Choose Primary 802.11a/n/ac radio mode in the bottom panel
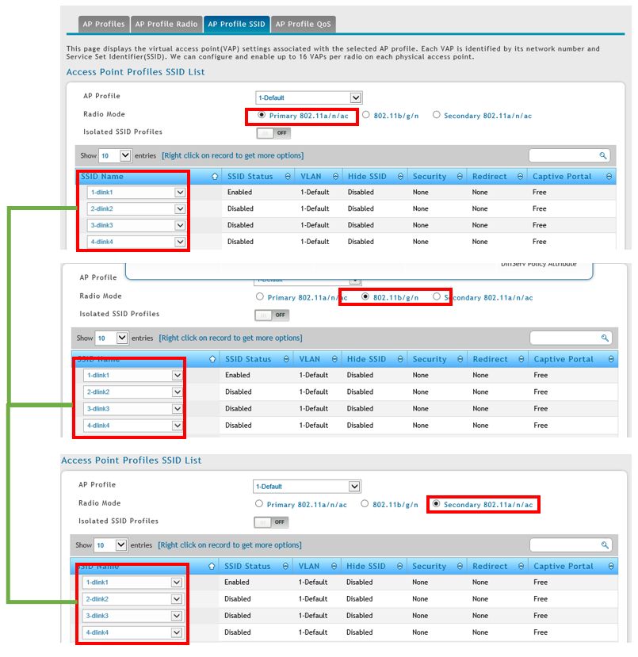638x657 pixels. [259, 504]
